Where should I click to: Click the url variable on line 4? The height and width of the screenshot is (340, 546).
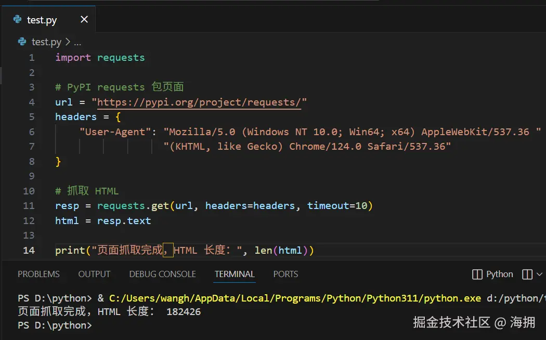tap(64, 102)
